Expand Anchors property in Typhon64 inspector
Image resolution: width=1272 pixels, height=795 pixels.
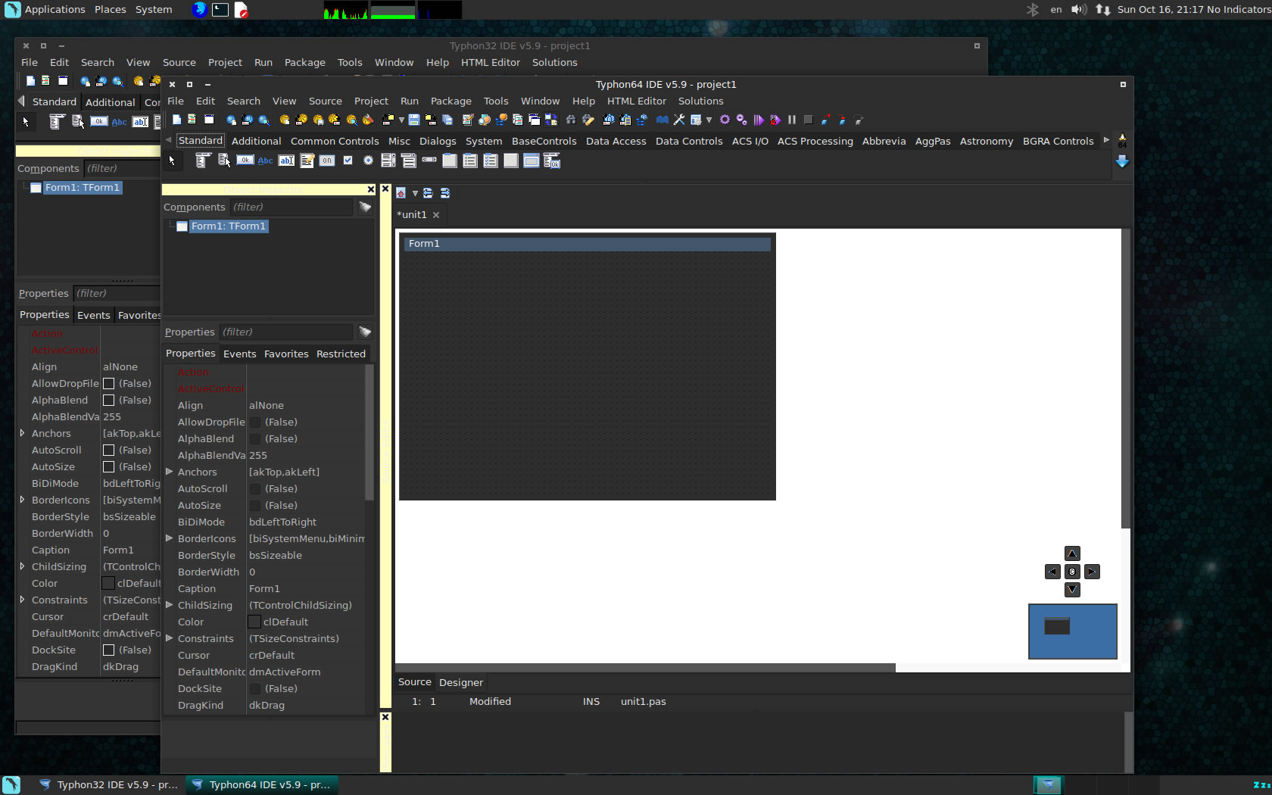[170, 472]
